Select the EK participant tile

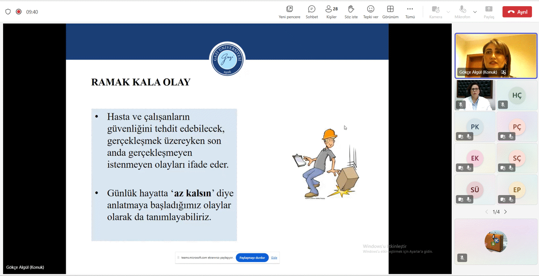tap(475, 158)
